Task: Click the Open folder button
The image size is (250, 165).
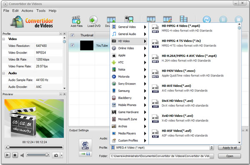Action: (x=230, y=156)
